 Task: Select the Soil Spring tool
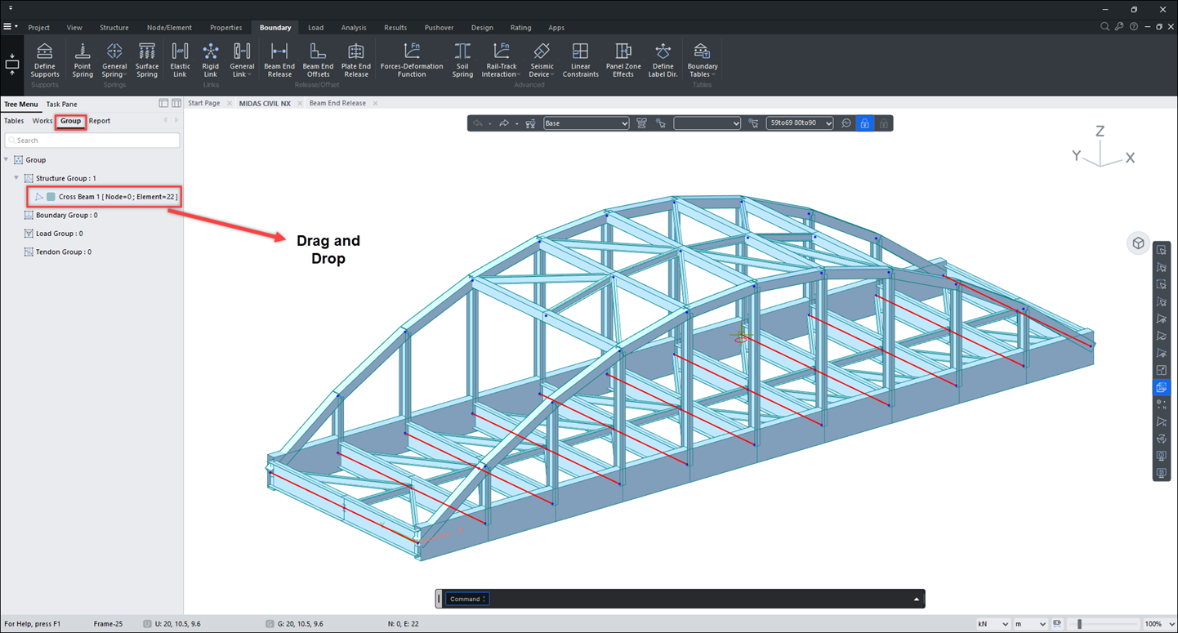coord(462,60)
